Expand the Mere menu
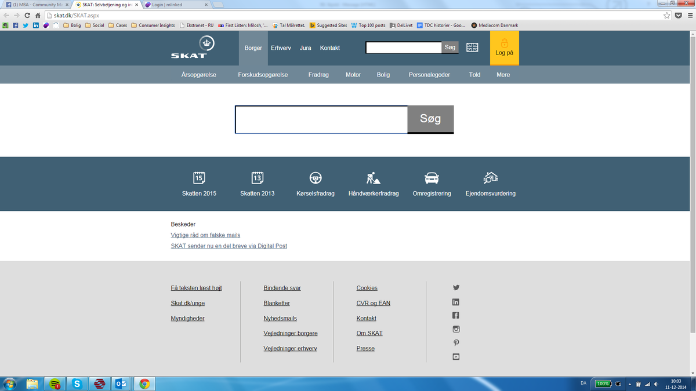The height and width of the screenshot is (391, 696). tap(503, 75)
